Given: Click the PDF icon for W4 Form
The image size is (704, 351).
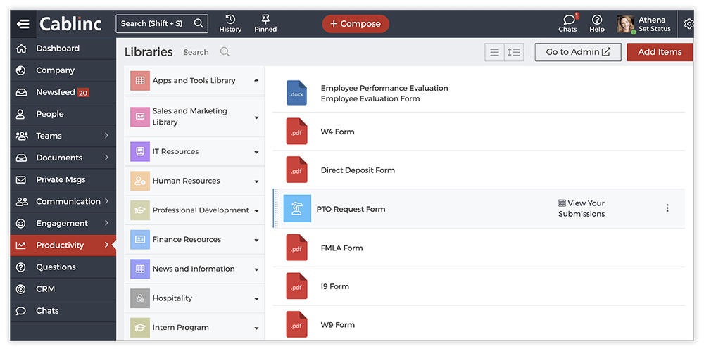Looking at the screenshot, I should point(297,132).
